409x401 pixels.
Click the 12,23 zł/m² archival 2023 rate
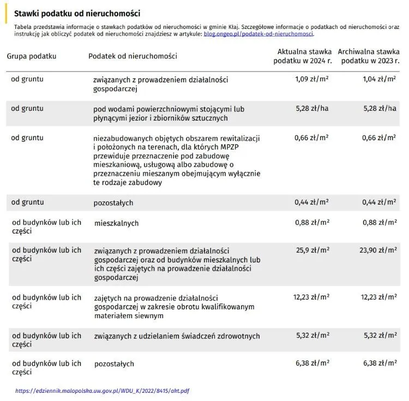pyautogui.click(x=377, y=297)
